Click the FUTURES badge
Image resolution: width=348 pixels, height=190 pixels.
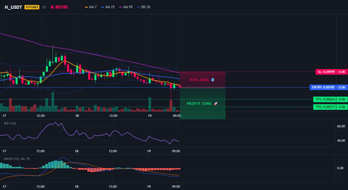32,7
